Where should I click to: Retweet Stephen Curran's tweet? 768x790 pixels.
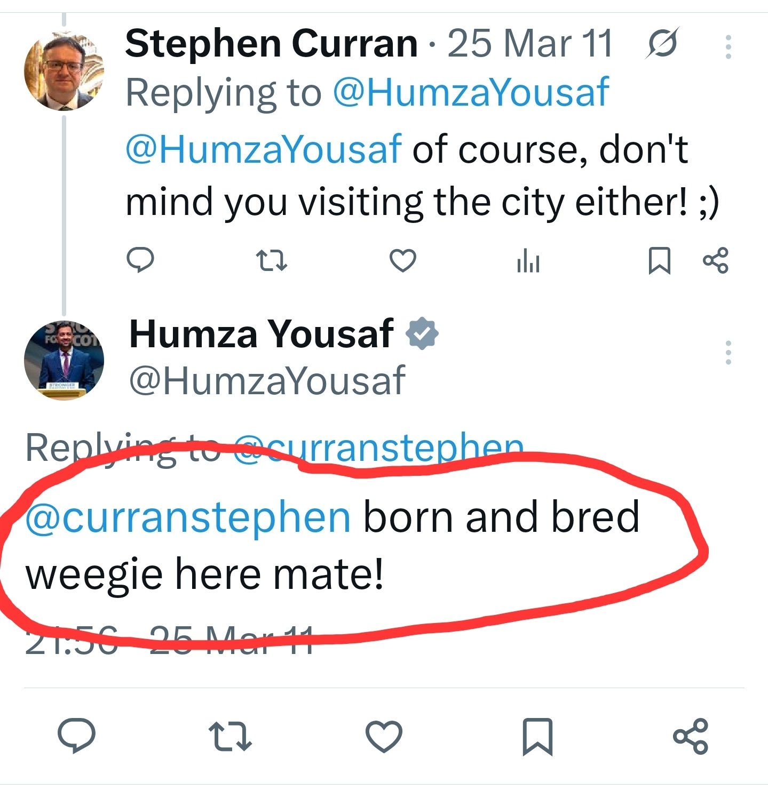272,261
